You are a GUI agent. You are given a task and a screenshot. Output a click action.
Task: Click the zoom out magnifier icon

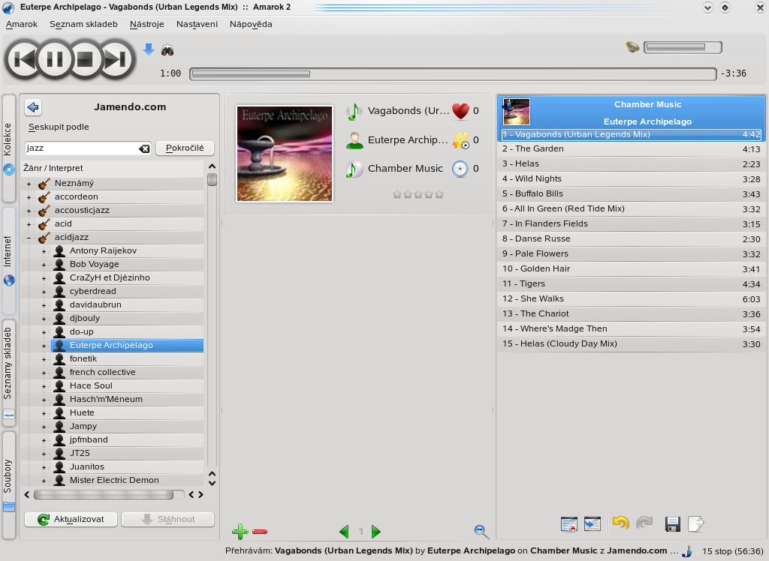pos(481,532)
